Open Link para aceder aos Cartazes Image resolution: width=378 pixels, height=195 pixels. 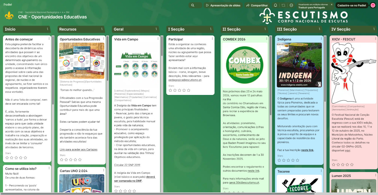point(79,150)
